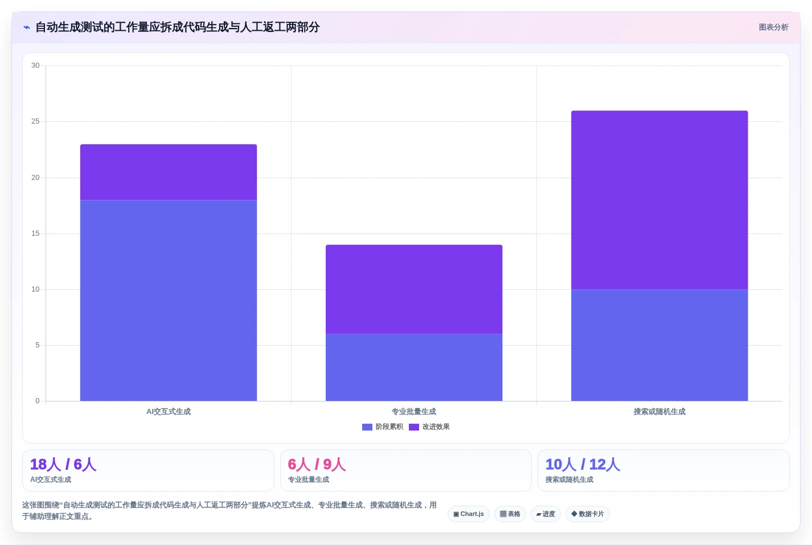Open the 10人 / 12人 data card
The image size is (812, 545).
(663, 470)
